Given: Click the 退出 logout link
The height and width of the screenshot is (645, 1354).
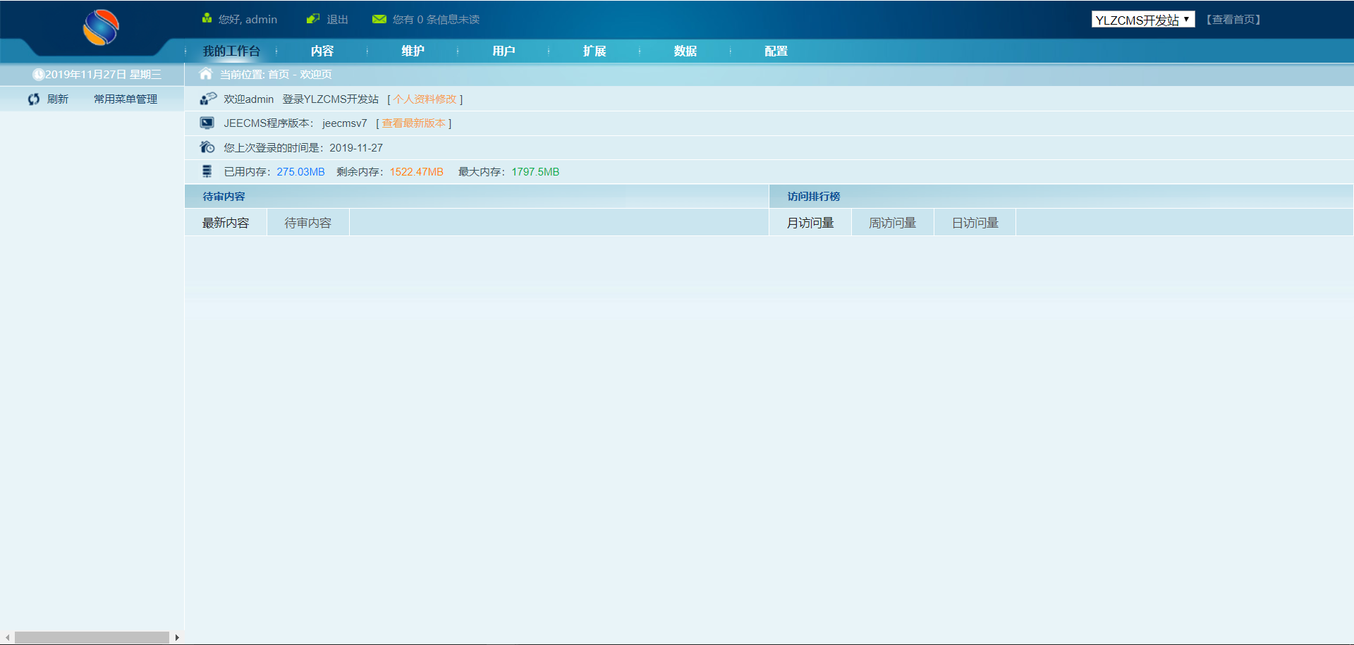Looking at the screenshot, I should coord(337,20).
